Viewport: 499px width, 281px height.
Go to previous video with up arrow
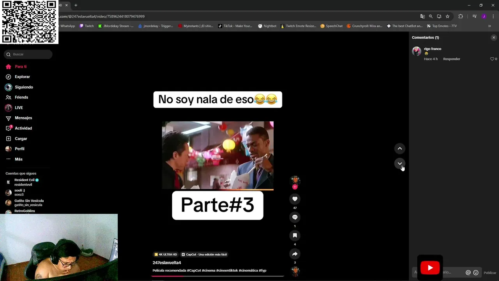pos(400,148)
